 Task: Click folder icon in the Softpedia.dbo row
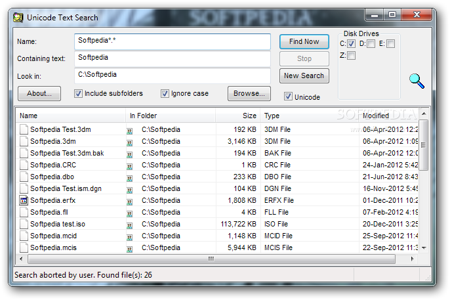click(x=130, y=179)
